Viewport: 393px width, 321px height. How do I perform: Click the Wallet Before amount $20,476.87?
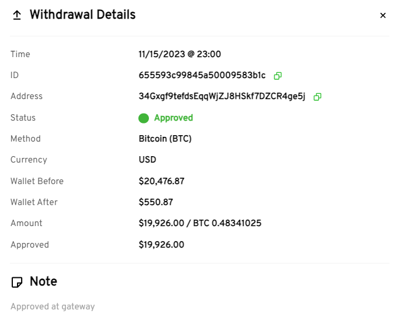[x=162, y=181]
